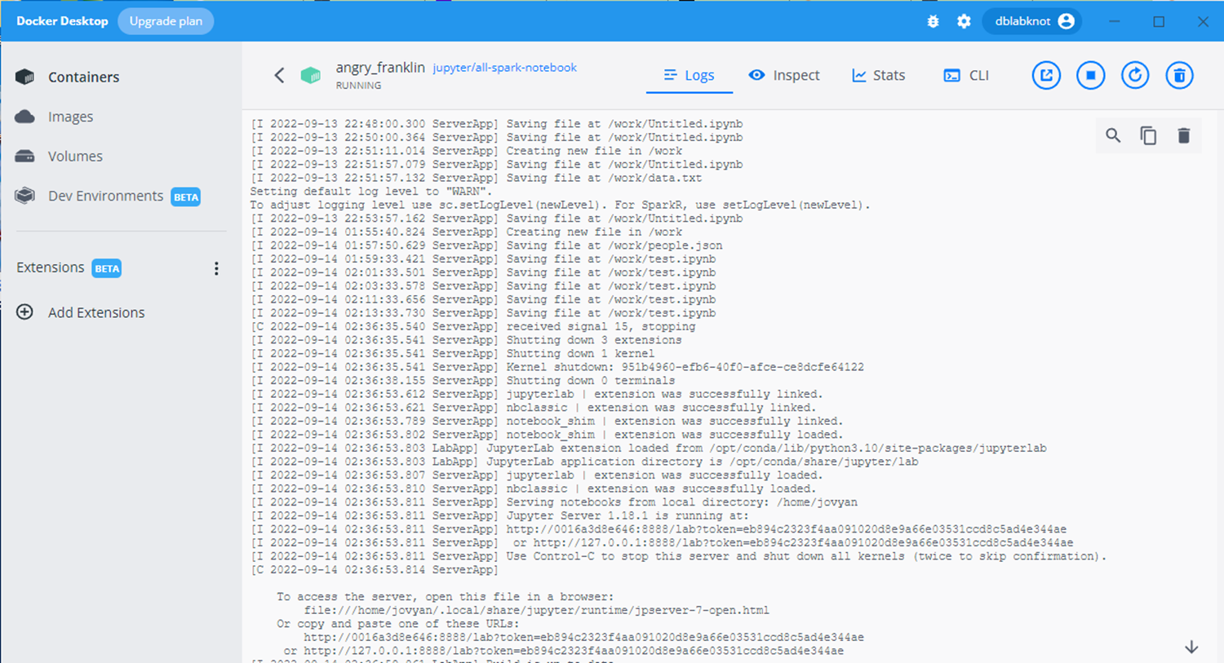Screen dimensions: 1224x663
Task: Click log line saving /work/people.json
Action: [x=486, y=245]
